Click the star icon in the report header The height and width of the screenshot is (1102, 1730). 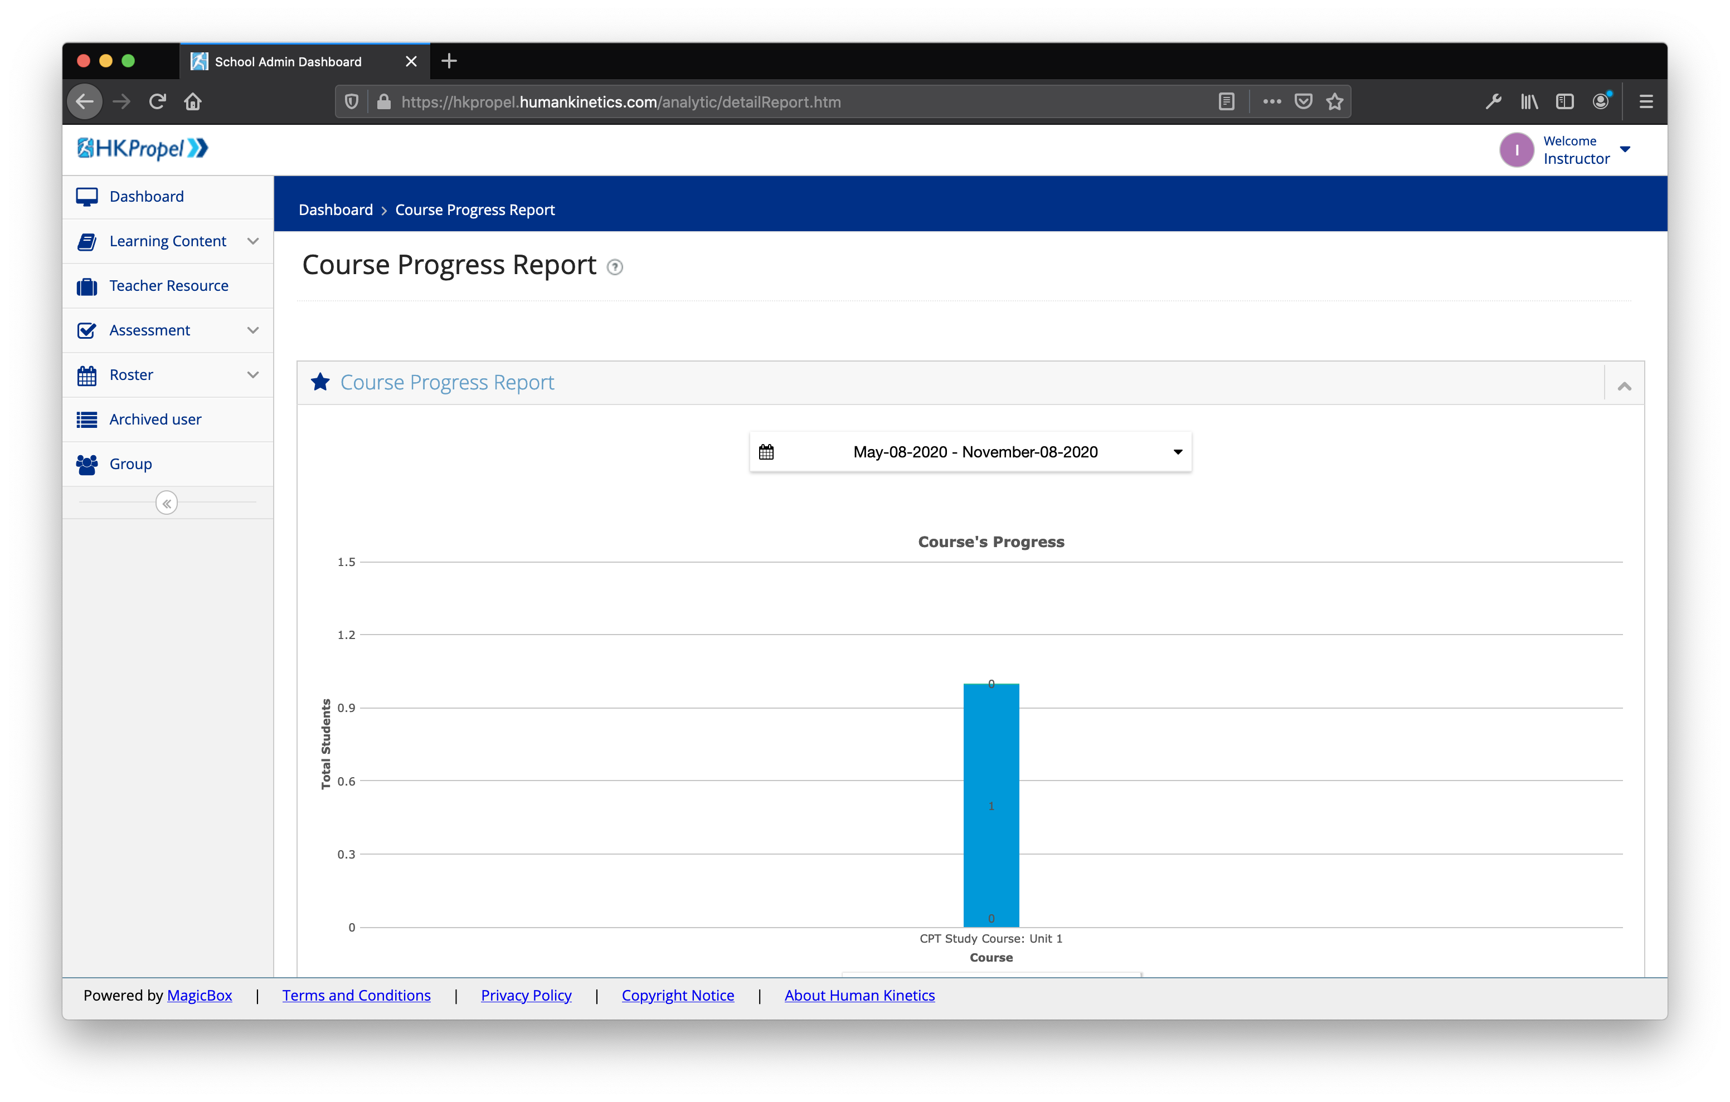point(320,382)
